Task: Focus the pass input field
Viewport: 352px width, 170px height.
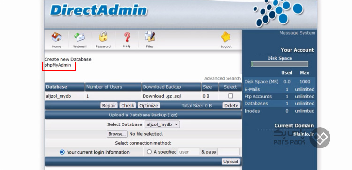Action: point(229,152)
